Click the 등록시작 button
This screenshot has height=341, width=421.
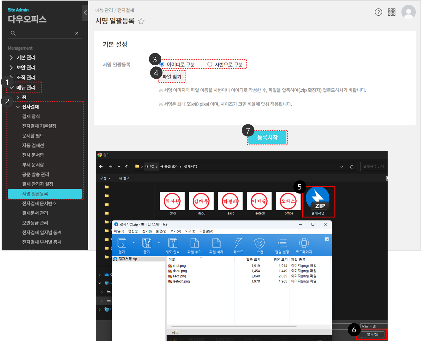click(x=267, y=138)
